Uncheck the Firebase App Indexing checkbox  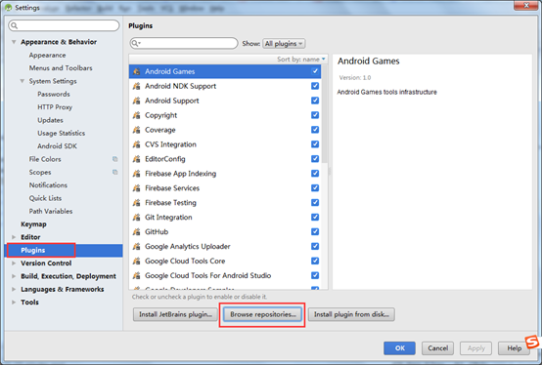(315, 174)
